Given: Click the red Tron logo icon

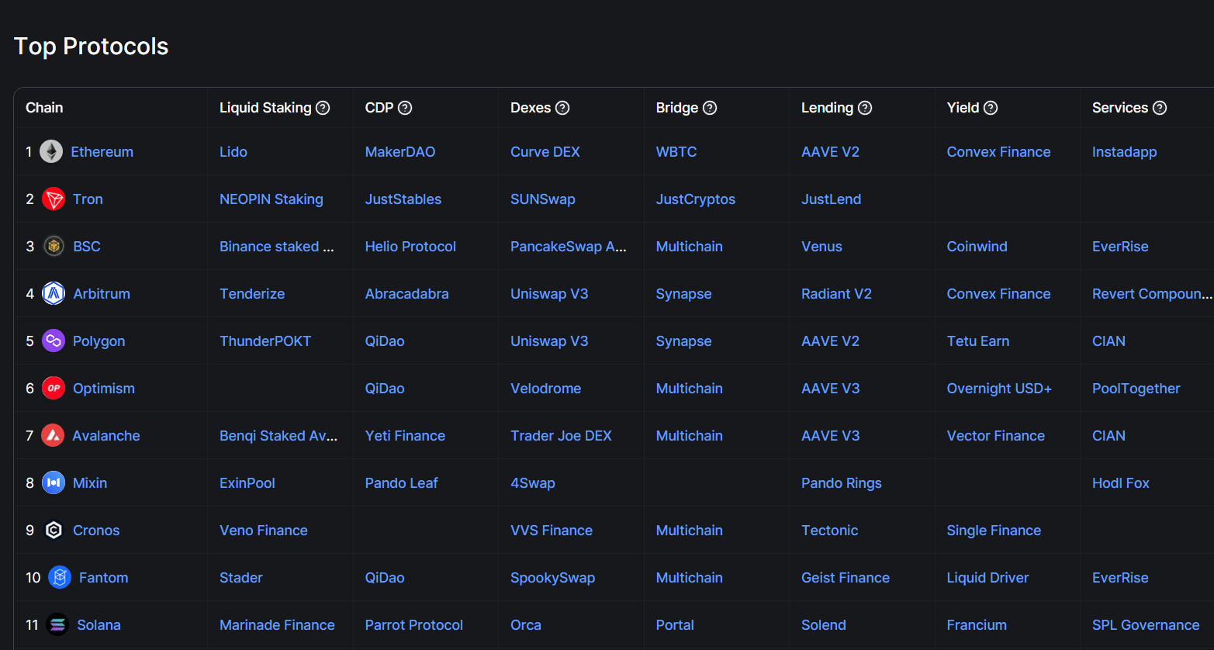Looking at the screenshot, I should coord(54,199).
